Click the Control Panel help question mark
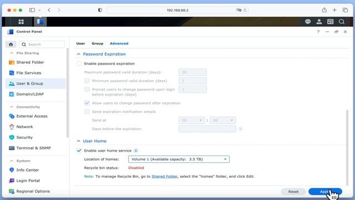Image resolution: width=355 pixels, height=200 pixels. click(x=318, y=32)
